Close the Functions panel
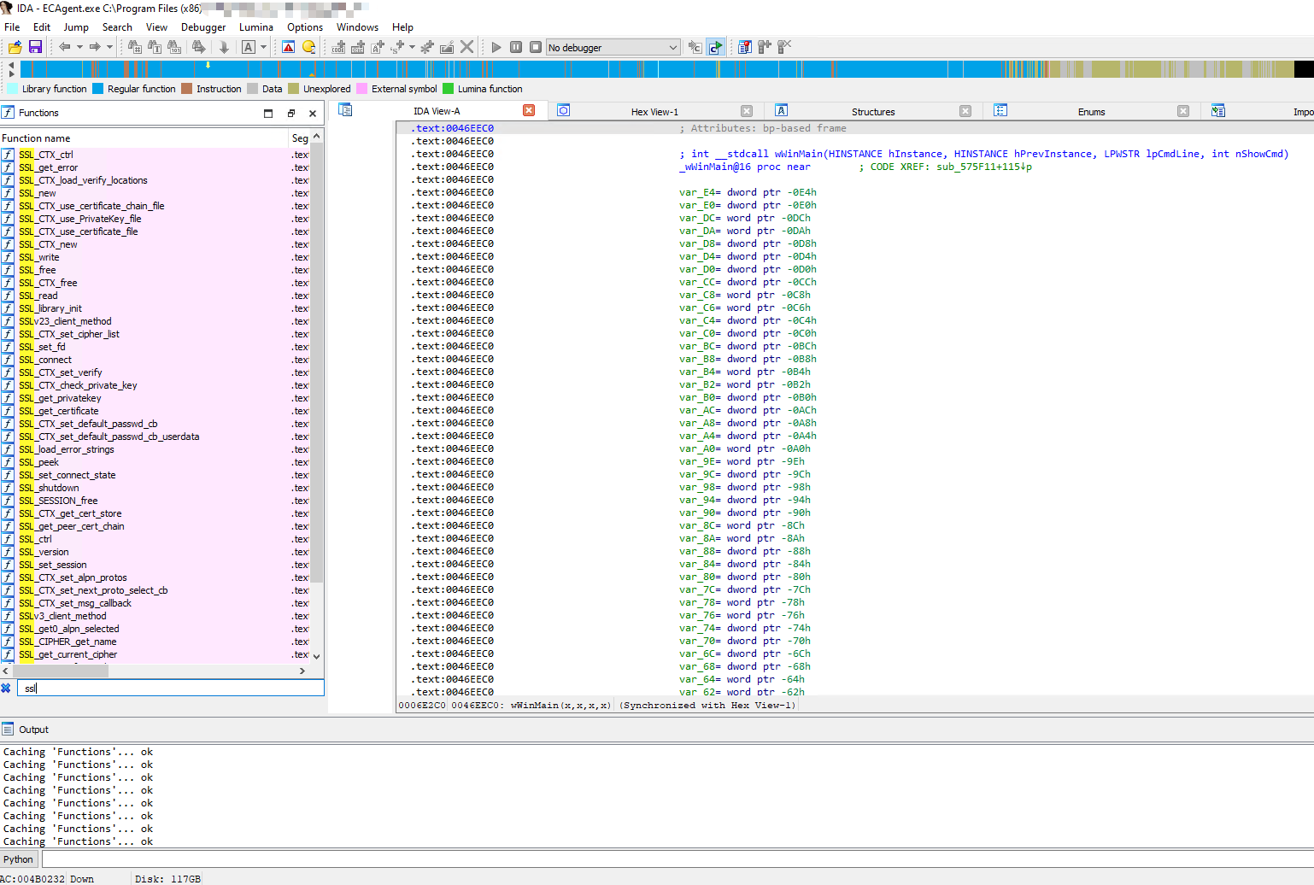Screen dimensions: 1314x885 pyautogui.click(x=313, y=113)
